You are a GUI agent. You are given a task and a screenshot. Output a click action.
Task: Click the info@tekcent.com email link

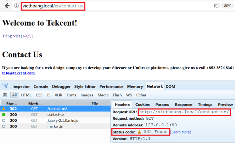tap(18, 73)
